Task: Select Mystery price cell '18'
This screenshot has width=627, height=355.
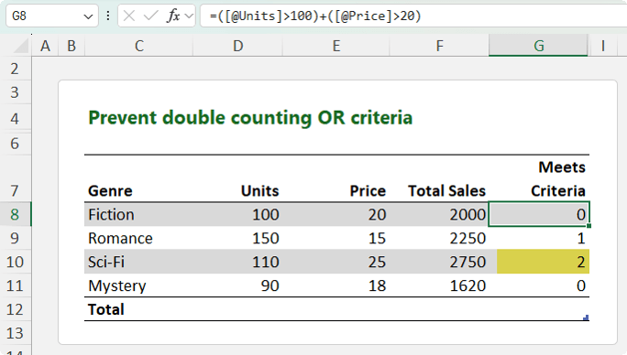Action: pyautogui.click(x=335, y=285)
